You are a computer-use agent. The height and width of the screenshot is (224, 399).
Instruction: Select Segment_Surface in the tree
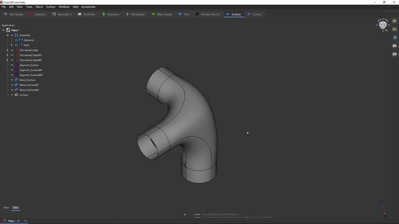coord(29,65)
